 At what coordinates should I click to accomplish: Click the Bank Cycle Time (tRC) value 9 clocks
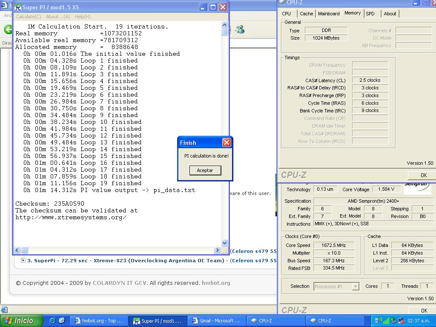point(370,110)
